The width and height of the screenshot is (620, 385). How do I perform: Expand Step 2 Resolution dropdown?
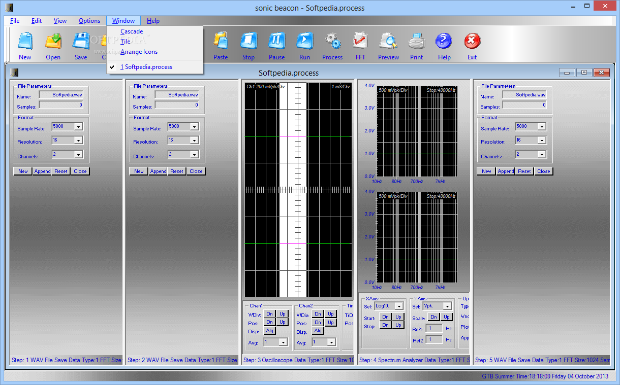[194, 141]
